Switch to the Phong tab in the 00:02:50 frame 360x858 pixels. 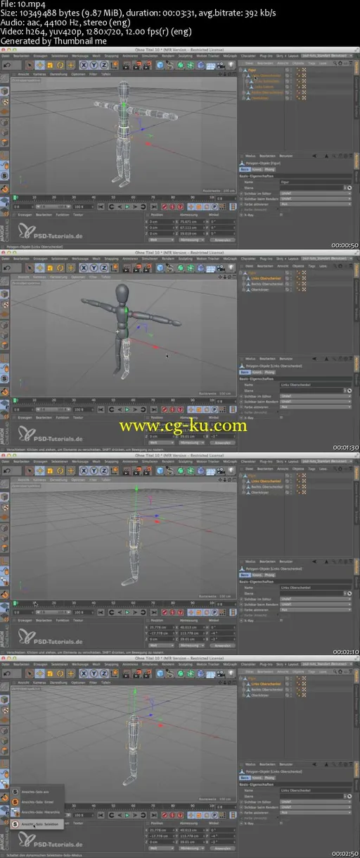(269, 778)
